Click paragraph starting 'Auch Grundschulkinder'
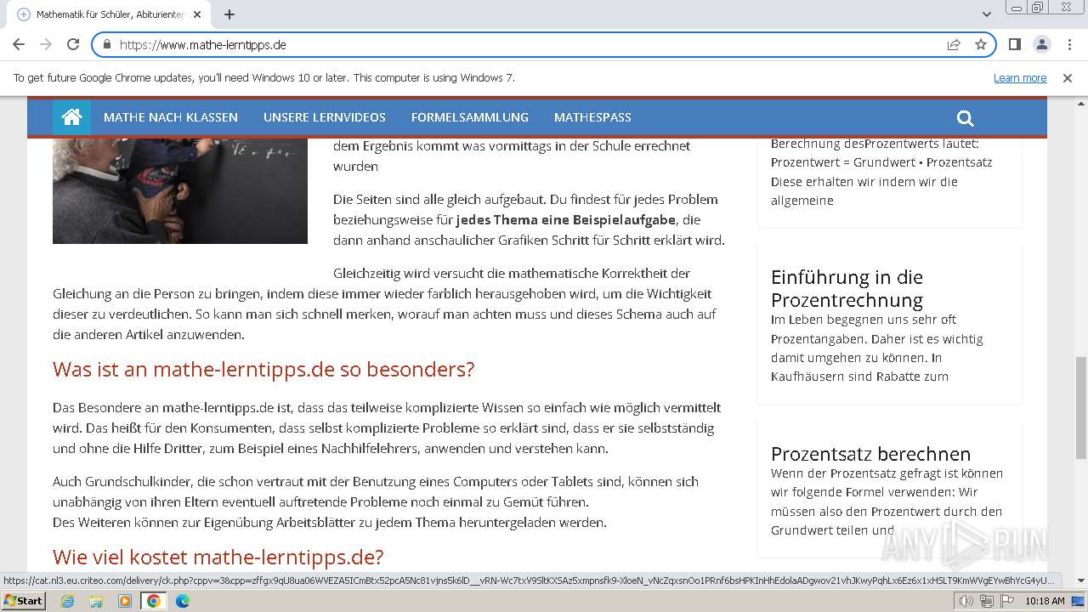1088x612 pixels. (x=376, y=501)
